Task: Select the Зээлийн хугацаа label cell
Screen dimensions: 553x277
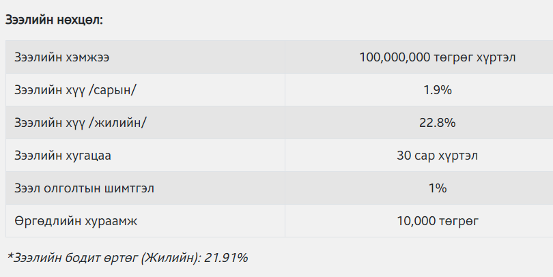Action: tap(145, 156)
